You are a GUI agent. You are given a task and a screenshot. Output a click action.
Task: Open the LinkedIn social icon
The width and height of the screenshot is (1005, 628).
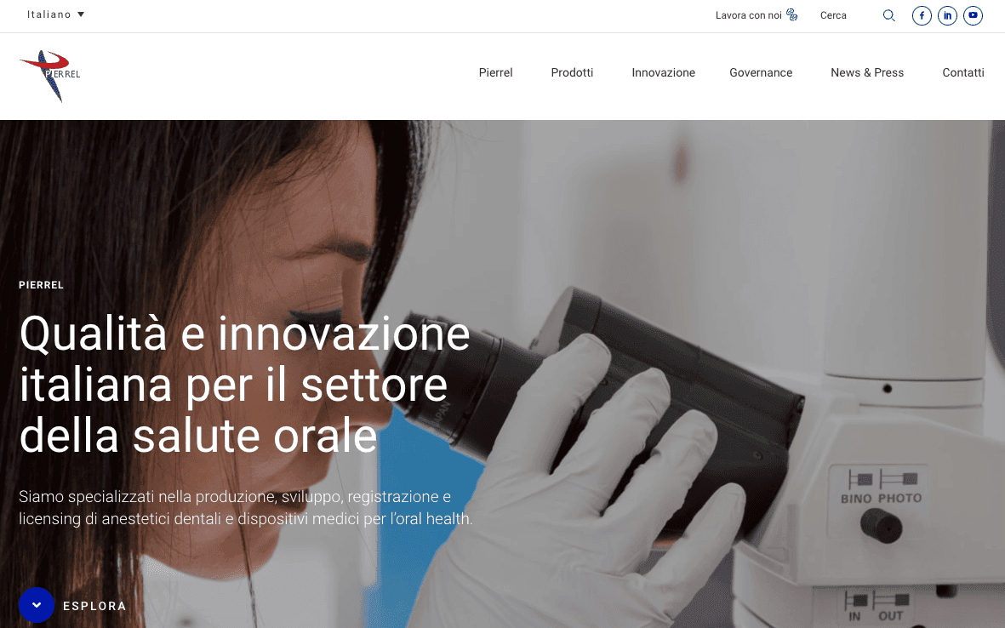click(x=947, y=15)
